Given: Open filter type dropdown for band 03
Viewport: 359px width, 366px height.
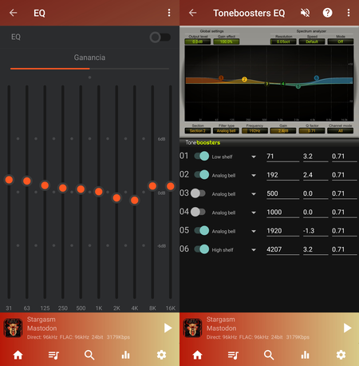Looking at the screenshot, I should (x=254, y=194).
